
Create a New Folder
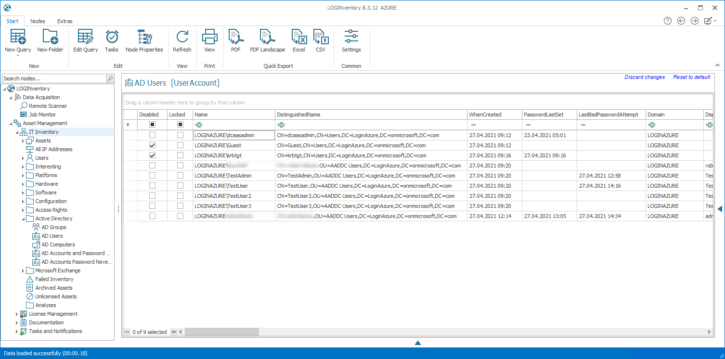(x=50, y=41)
